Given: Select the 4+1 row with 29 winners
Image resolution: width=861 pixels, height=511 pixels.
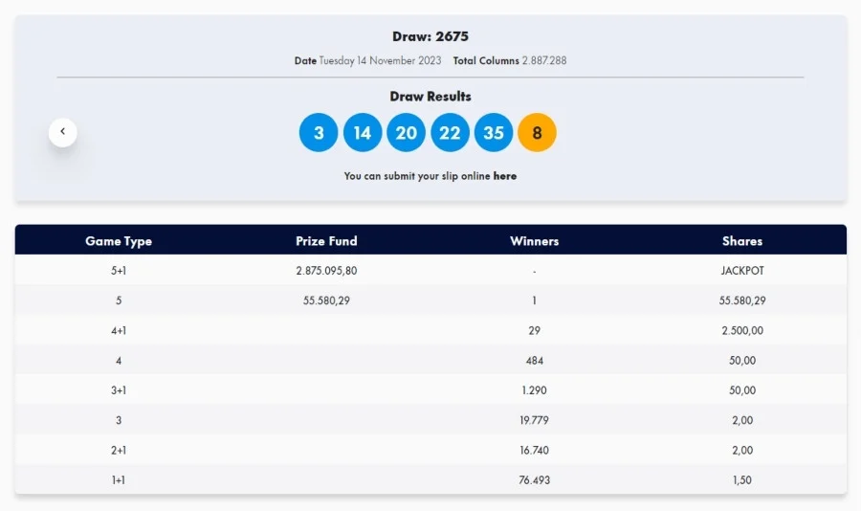Looking at the screenshot, I should click(430, 330).
